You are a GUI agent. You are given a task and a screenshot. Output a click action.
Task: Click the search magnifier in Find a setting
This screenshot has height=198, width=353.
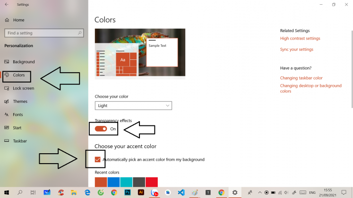tap(80, 33)
